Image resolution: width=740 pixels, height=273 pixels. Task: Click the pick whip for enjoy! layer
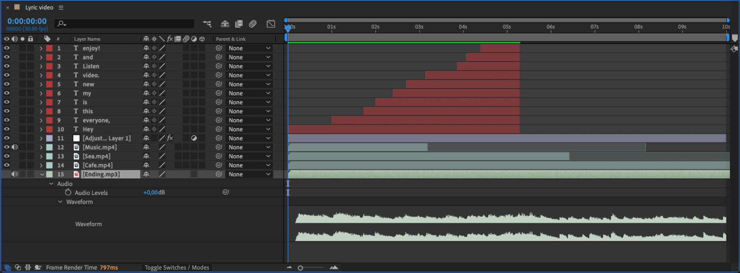coord(219,48)
